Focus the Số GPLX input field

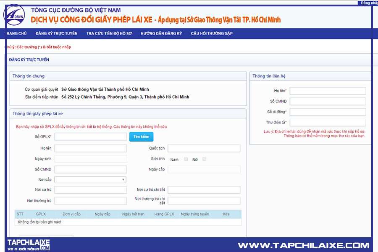coord(91,137)
